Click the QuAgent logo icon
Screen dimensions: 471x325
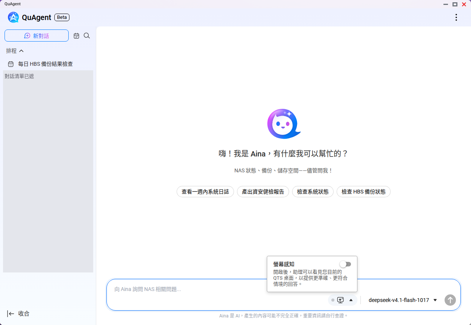13,17
